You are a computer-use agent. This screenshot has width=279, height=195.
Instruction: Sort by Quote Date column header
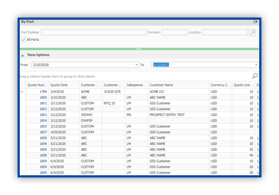pos(64,85)
